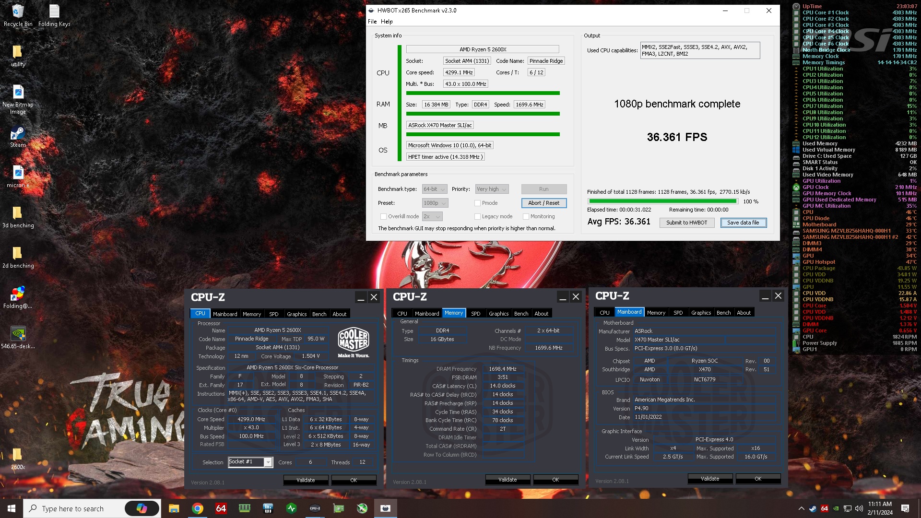Click the GPU Hotspot sidebar row

point(855,262)
